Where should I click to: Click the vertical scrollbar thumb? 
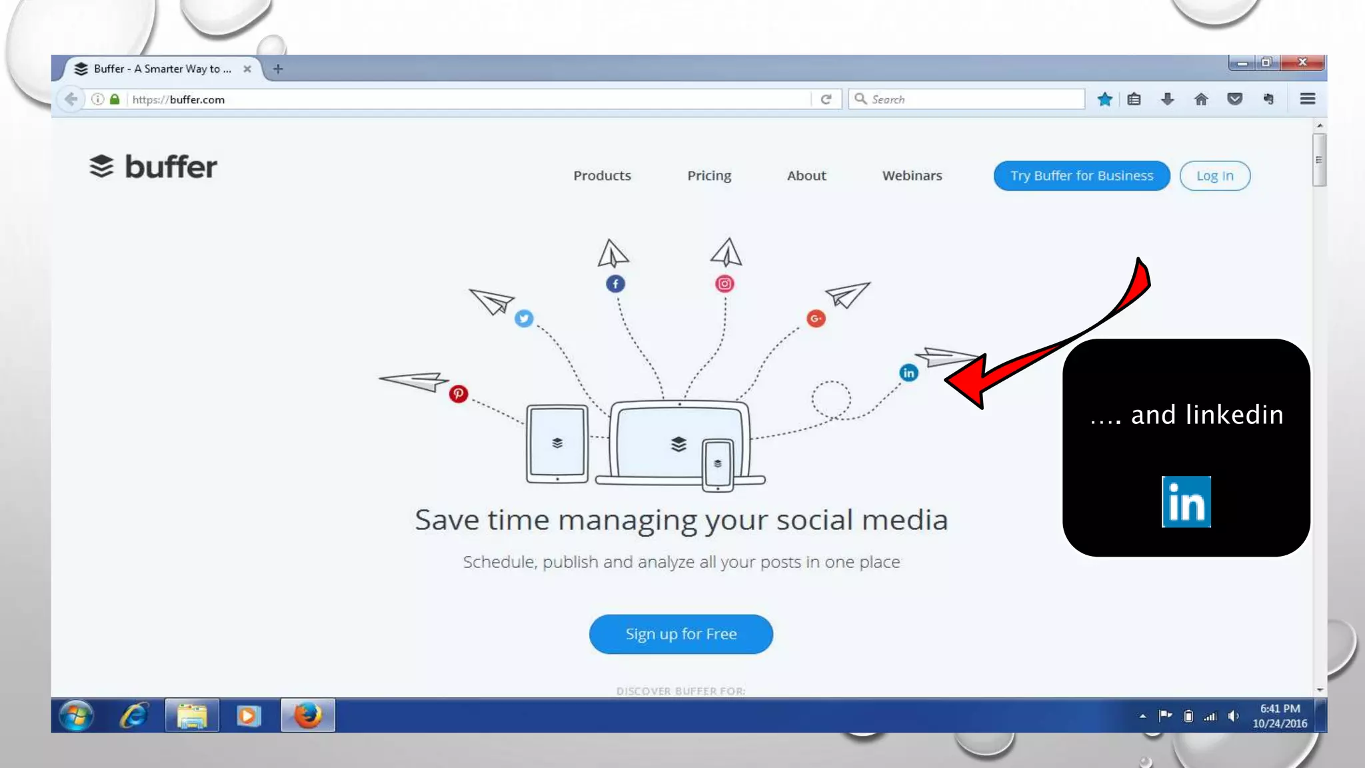pyautogui.click(x=1319, y=160)
